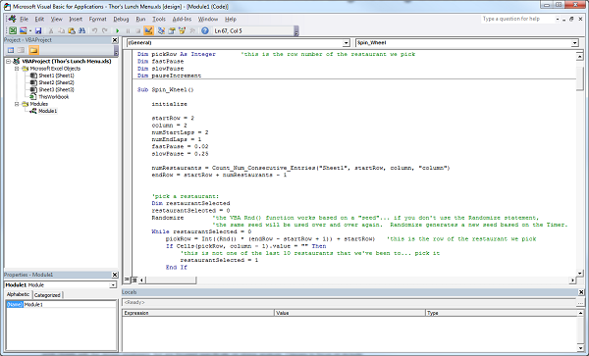Open Visual Basic Help question mark icon

(205, 30)
